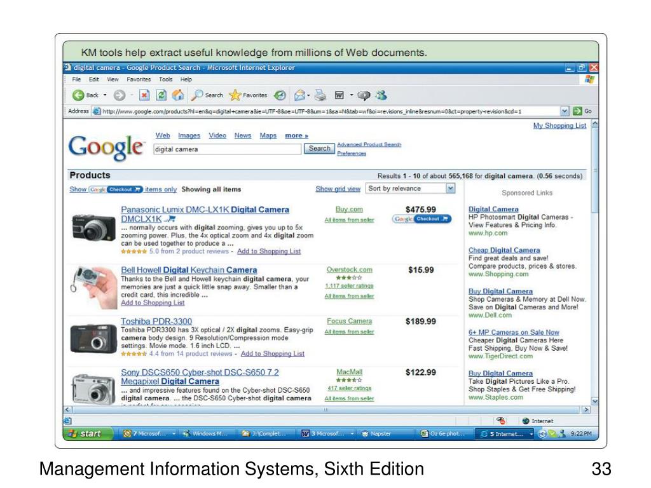Open My Shopping List link
Viewport: 651px width, 488px height.
559,125
